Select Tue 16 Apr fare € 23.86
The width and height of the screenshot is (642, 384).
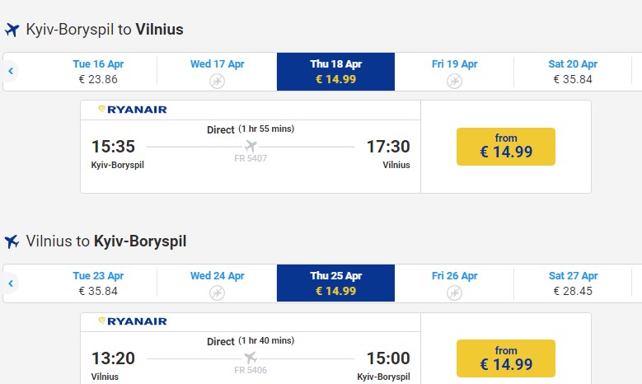pyautogui.click(x=98, y=72)
